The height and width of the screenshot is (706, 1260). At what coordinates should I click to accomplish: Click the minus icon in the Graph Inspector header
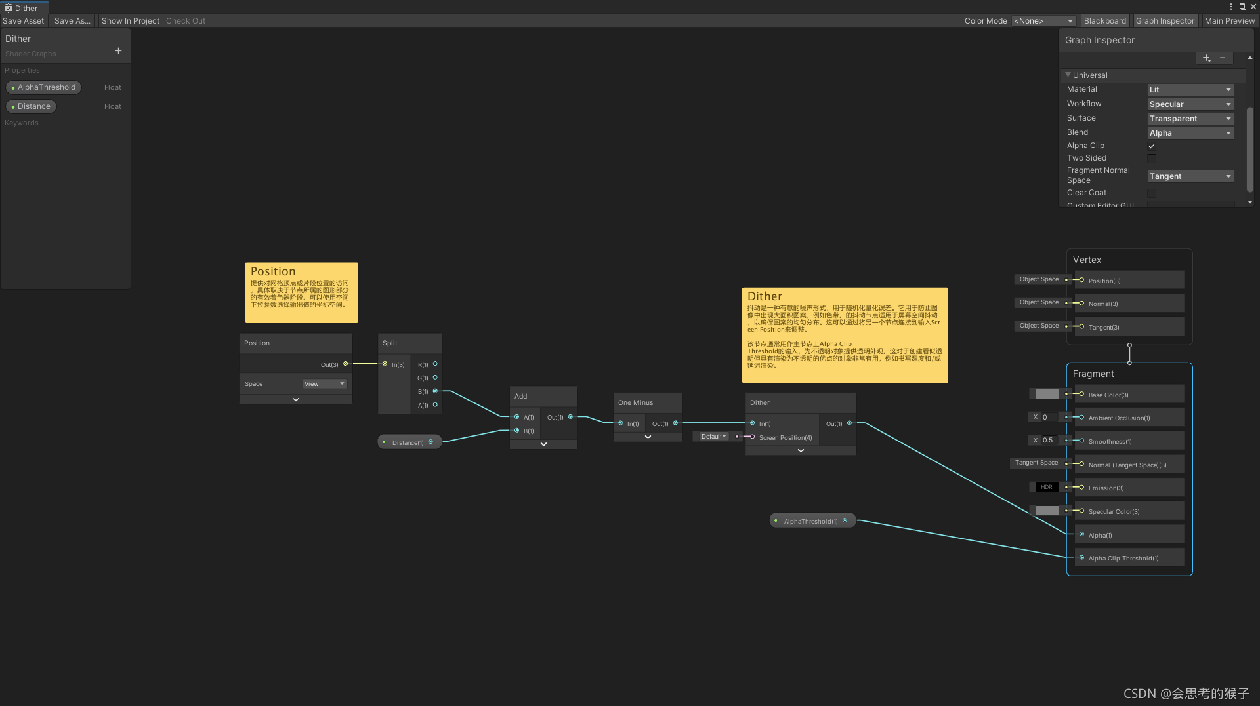click(x=1223, y=58)
